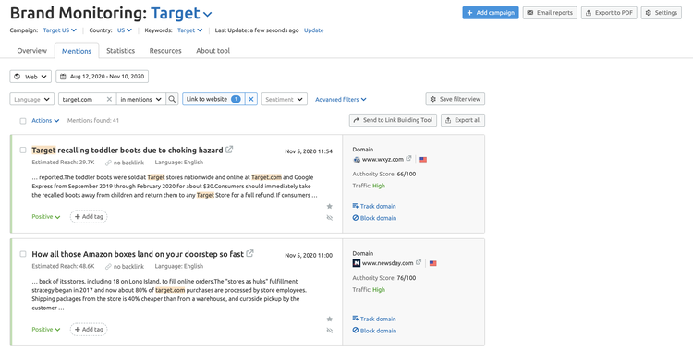
Task: Check the Target recalling toddler boots mention
Action: (x=23, y=151)
